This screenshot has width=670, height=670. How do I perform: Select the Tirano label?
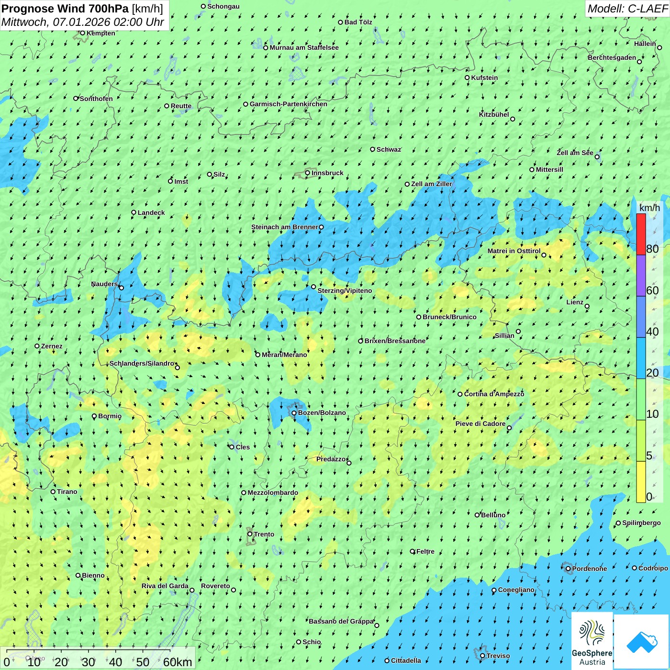[x=67, y=491]
